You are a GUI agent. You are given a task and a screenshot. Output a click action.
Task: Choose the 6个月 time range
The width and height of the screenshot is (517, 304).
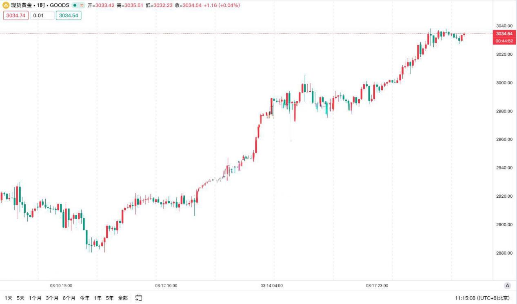(69, 298)
